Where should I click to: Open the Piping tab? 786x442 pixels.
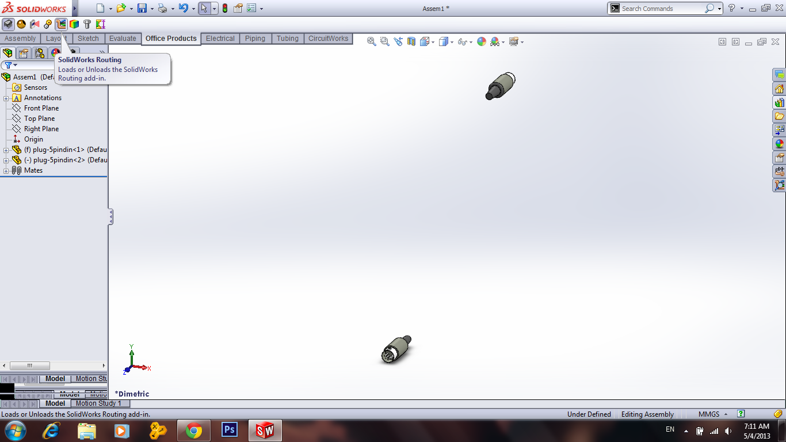pos(255,39)
